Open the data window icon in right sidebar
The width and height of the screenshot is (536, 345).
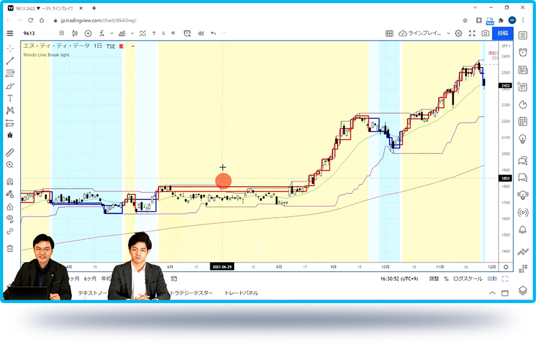tap(522, 87)
